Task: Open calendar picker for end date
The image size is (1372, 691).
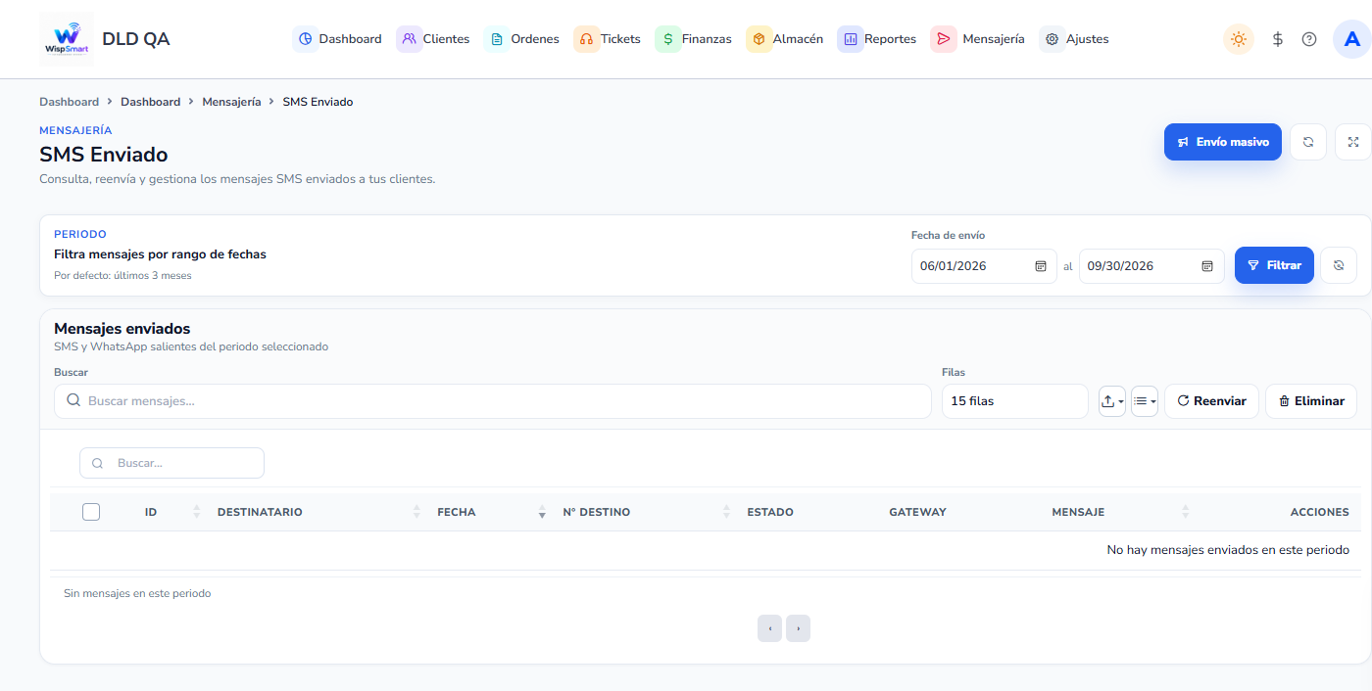Action: (1207, 266)
